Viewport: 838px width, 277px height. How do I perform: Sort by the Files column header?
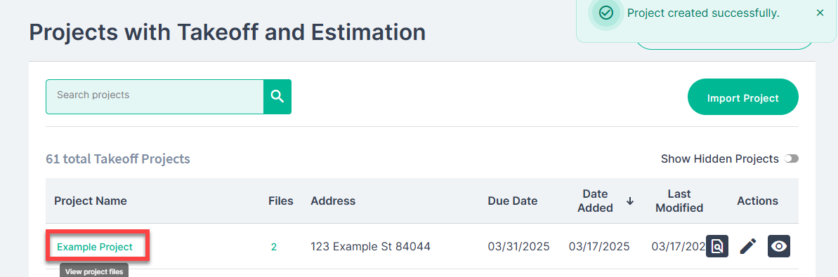280,201
